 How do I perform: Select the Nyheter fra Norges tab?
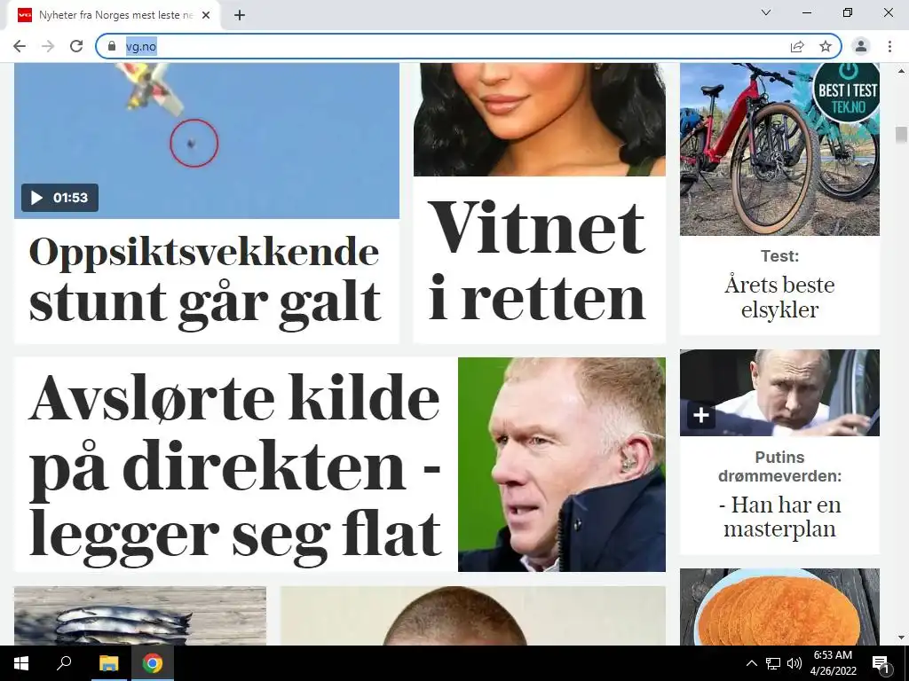click(115, 15)
